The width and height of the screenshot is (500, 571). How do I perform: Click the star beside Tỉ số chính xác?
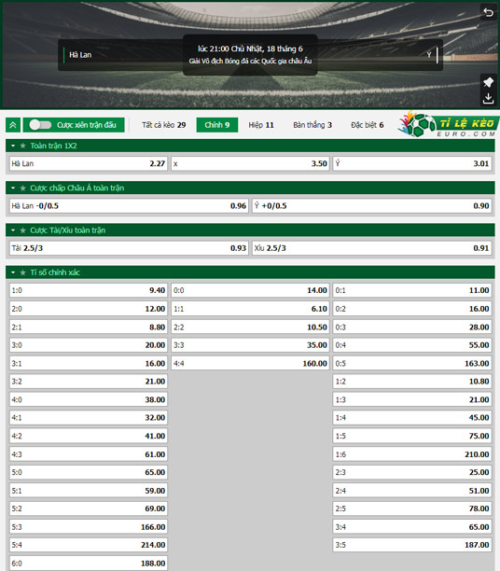click(23, 272)
